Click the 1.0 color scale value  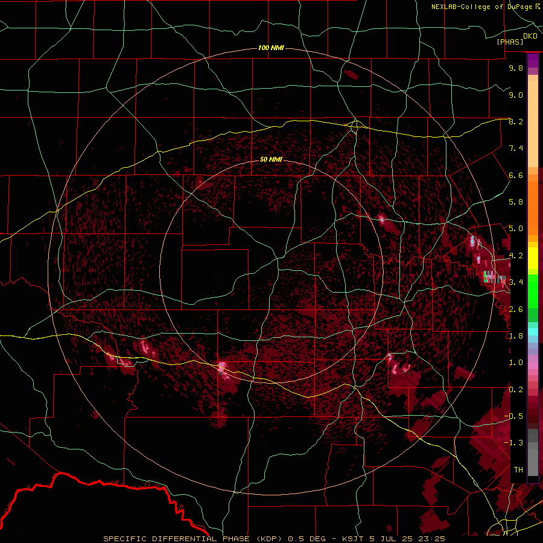[516, 363]
